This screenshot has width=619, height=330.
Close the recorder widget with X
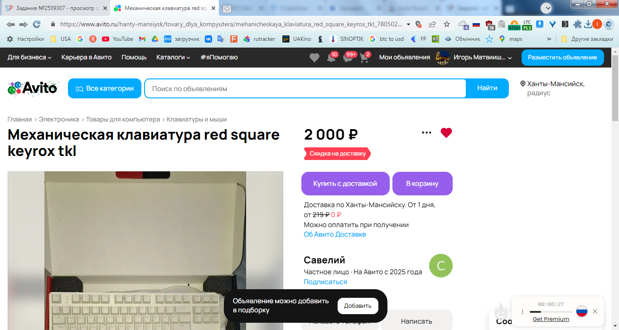click(595, 311)
